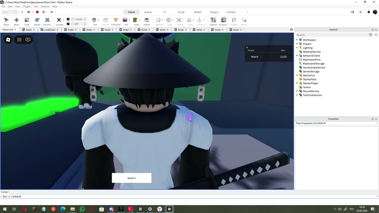Open the File menu
379x213 pixels.
coord(3,7)
